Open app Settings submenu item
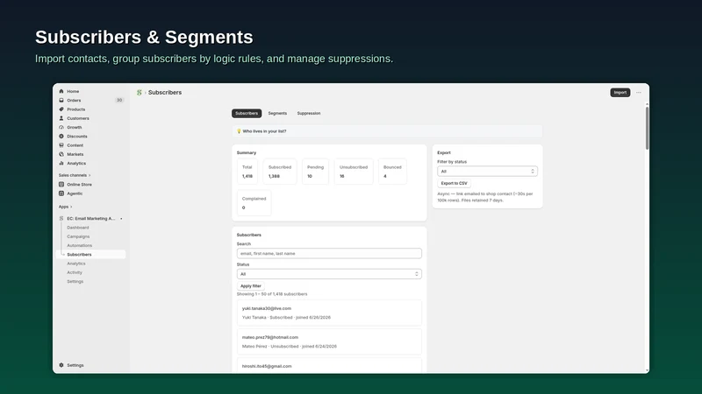Screen dimensions: 702x394 (x=75, y=281)
